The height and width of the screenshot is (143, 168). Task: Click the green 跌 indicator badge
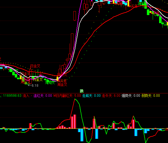[x=82, y=91]
